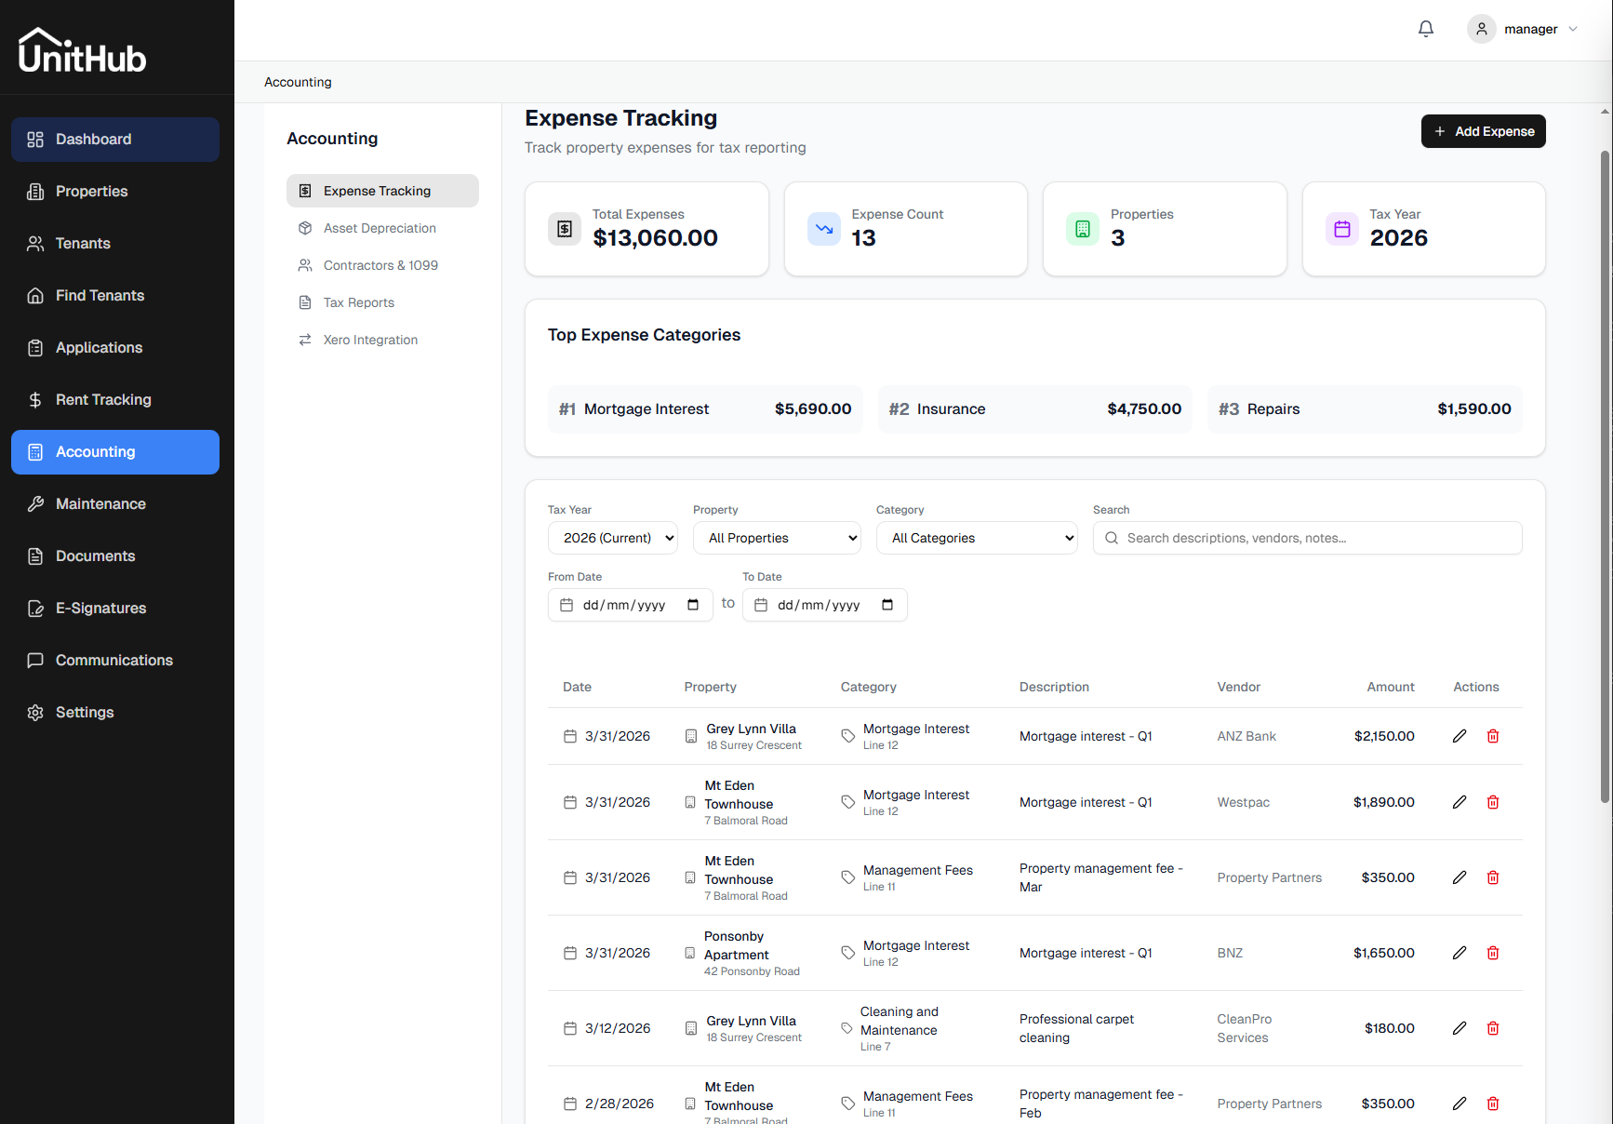Switch to Asset Depreciation
The width and height of the screenshot is (1613, 1124).
[382, 228]
